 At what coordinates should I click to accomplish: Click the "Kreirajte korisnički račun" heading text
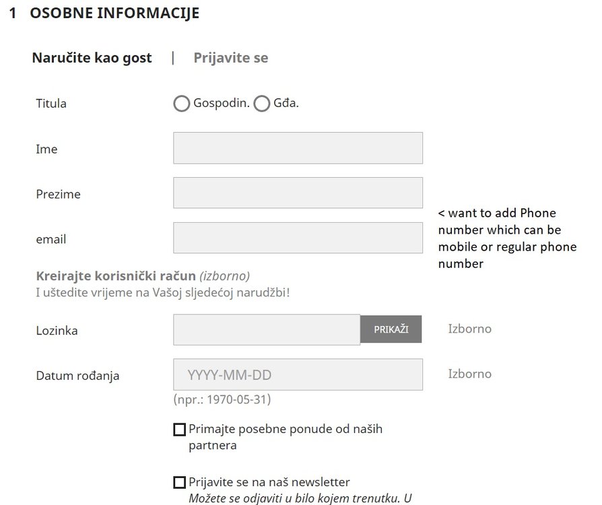coord(116,276)
